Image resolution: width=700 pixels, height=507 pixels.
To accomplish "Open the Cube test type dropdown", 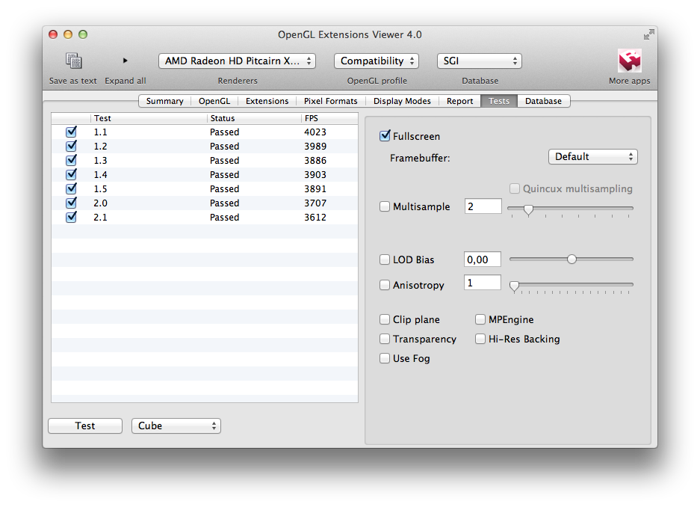I will coord(176,425).
